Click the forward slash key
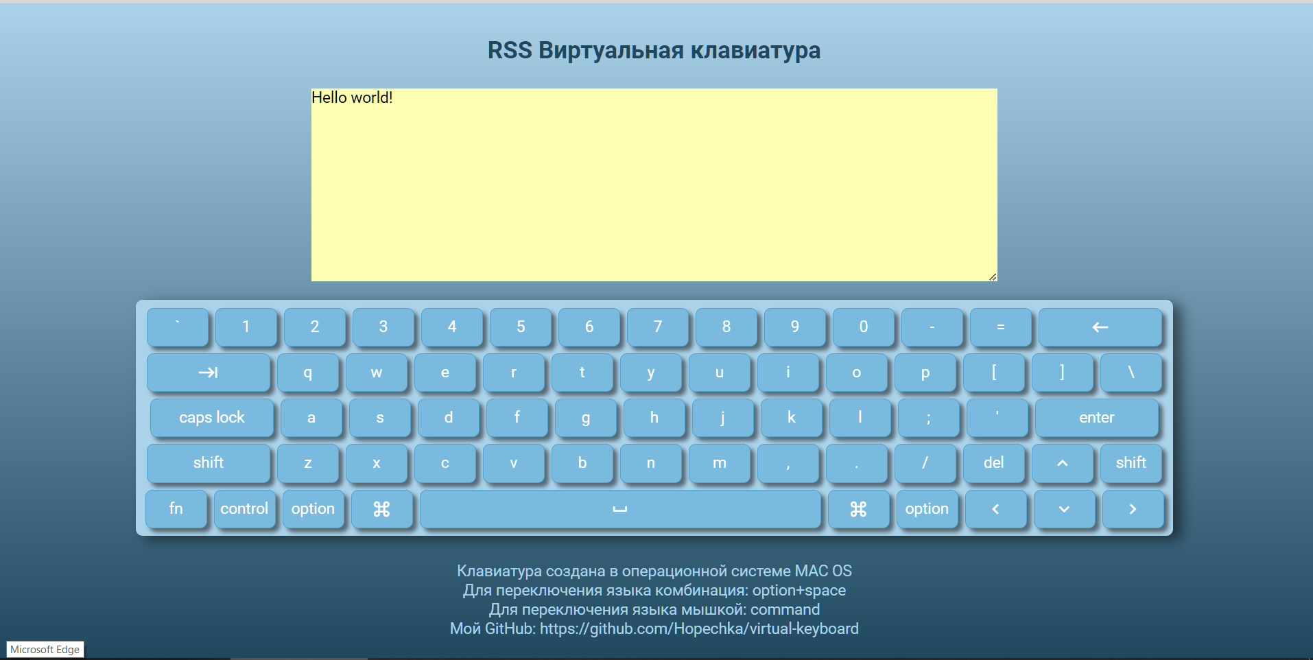 point(925,463)
